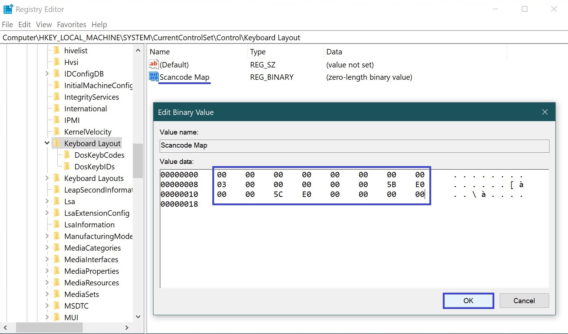Select the MSDTC folder icon
Screen dimensions: 568x334
57,305
